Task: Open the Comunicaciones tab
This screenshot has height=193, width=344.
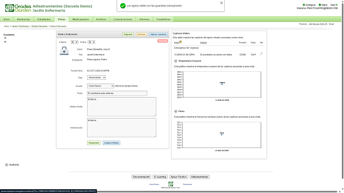Action: click(x=123, y=19)
